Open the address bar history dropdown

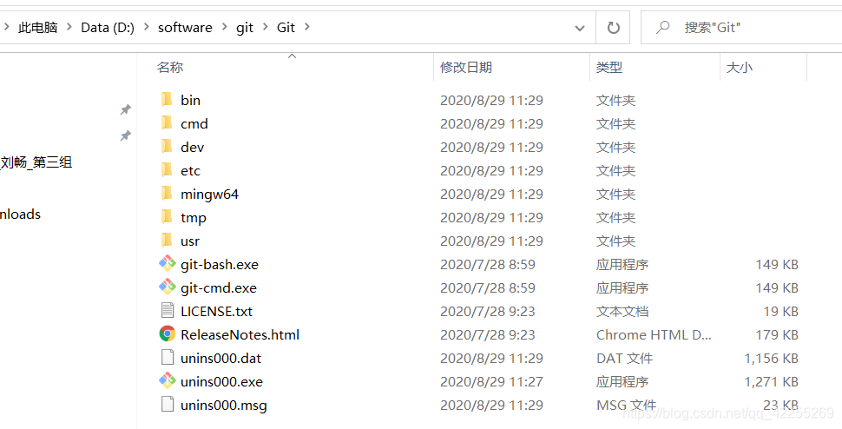click(580, 28)
